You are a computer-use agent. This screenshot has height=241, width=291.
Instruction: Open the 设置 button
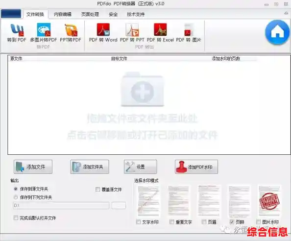141,167
